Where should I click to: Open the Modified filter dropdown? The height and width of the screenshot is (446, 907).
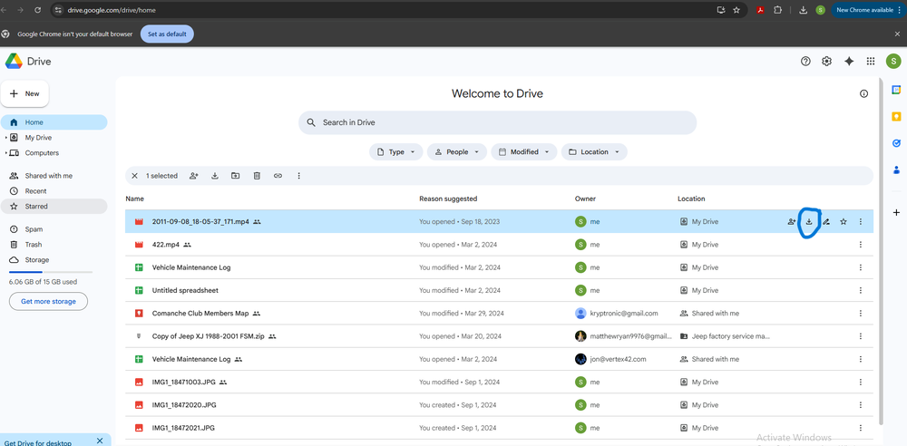(523, 152)
